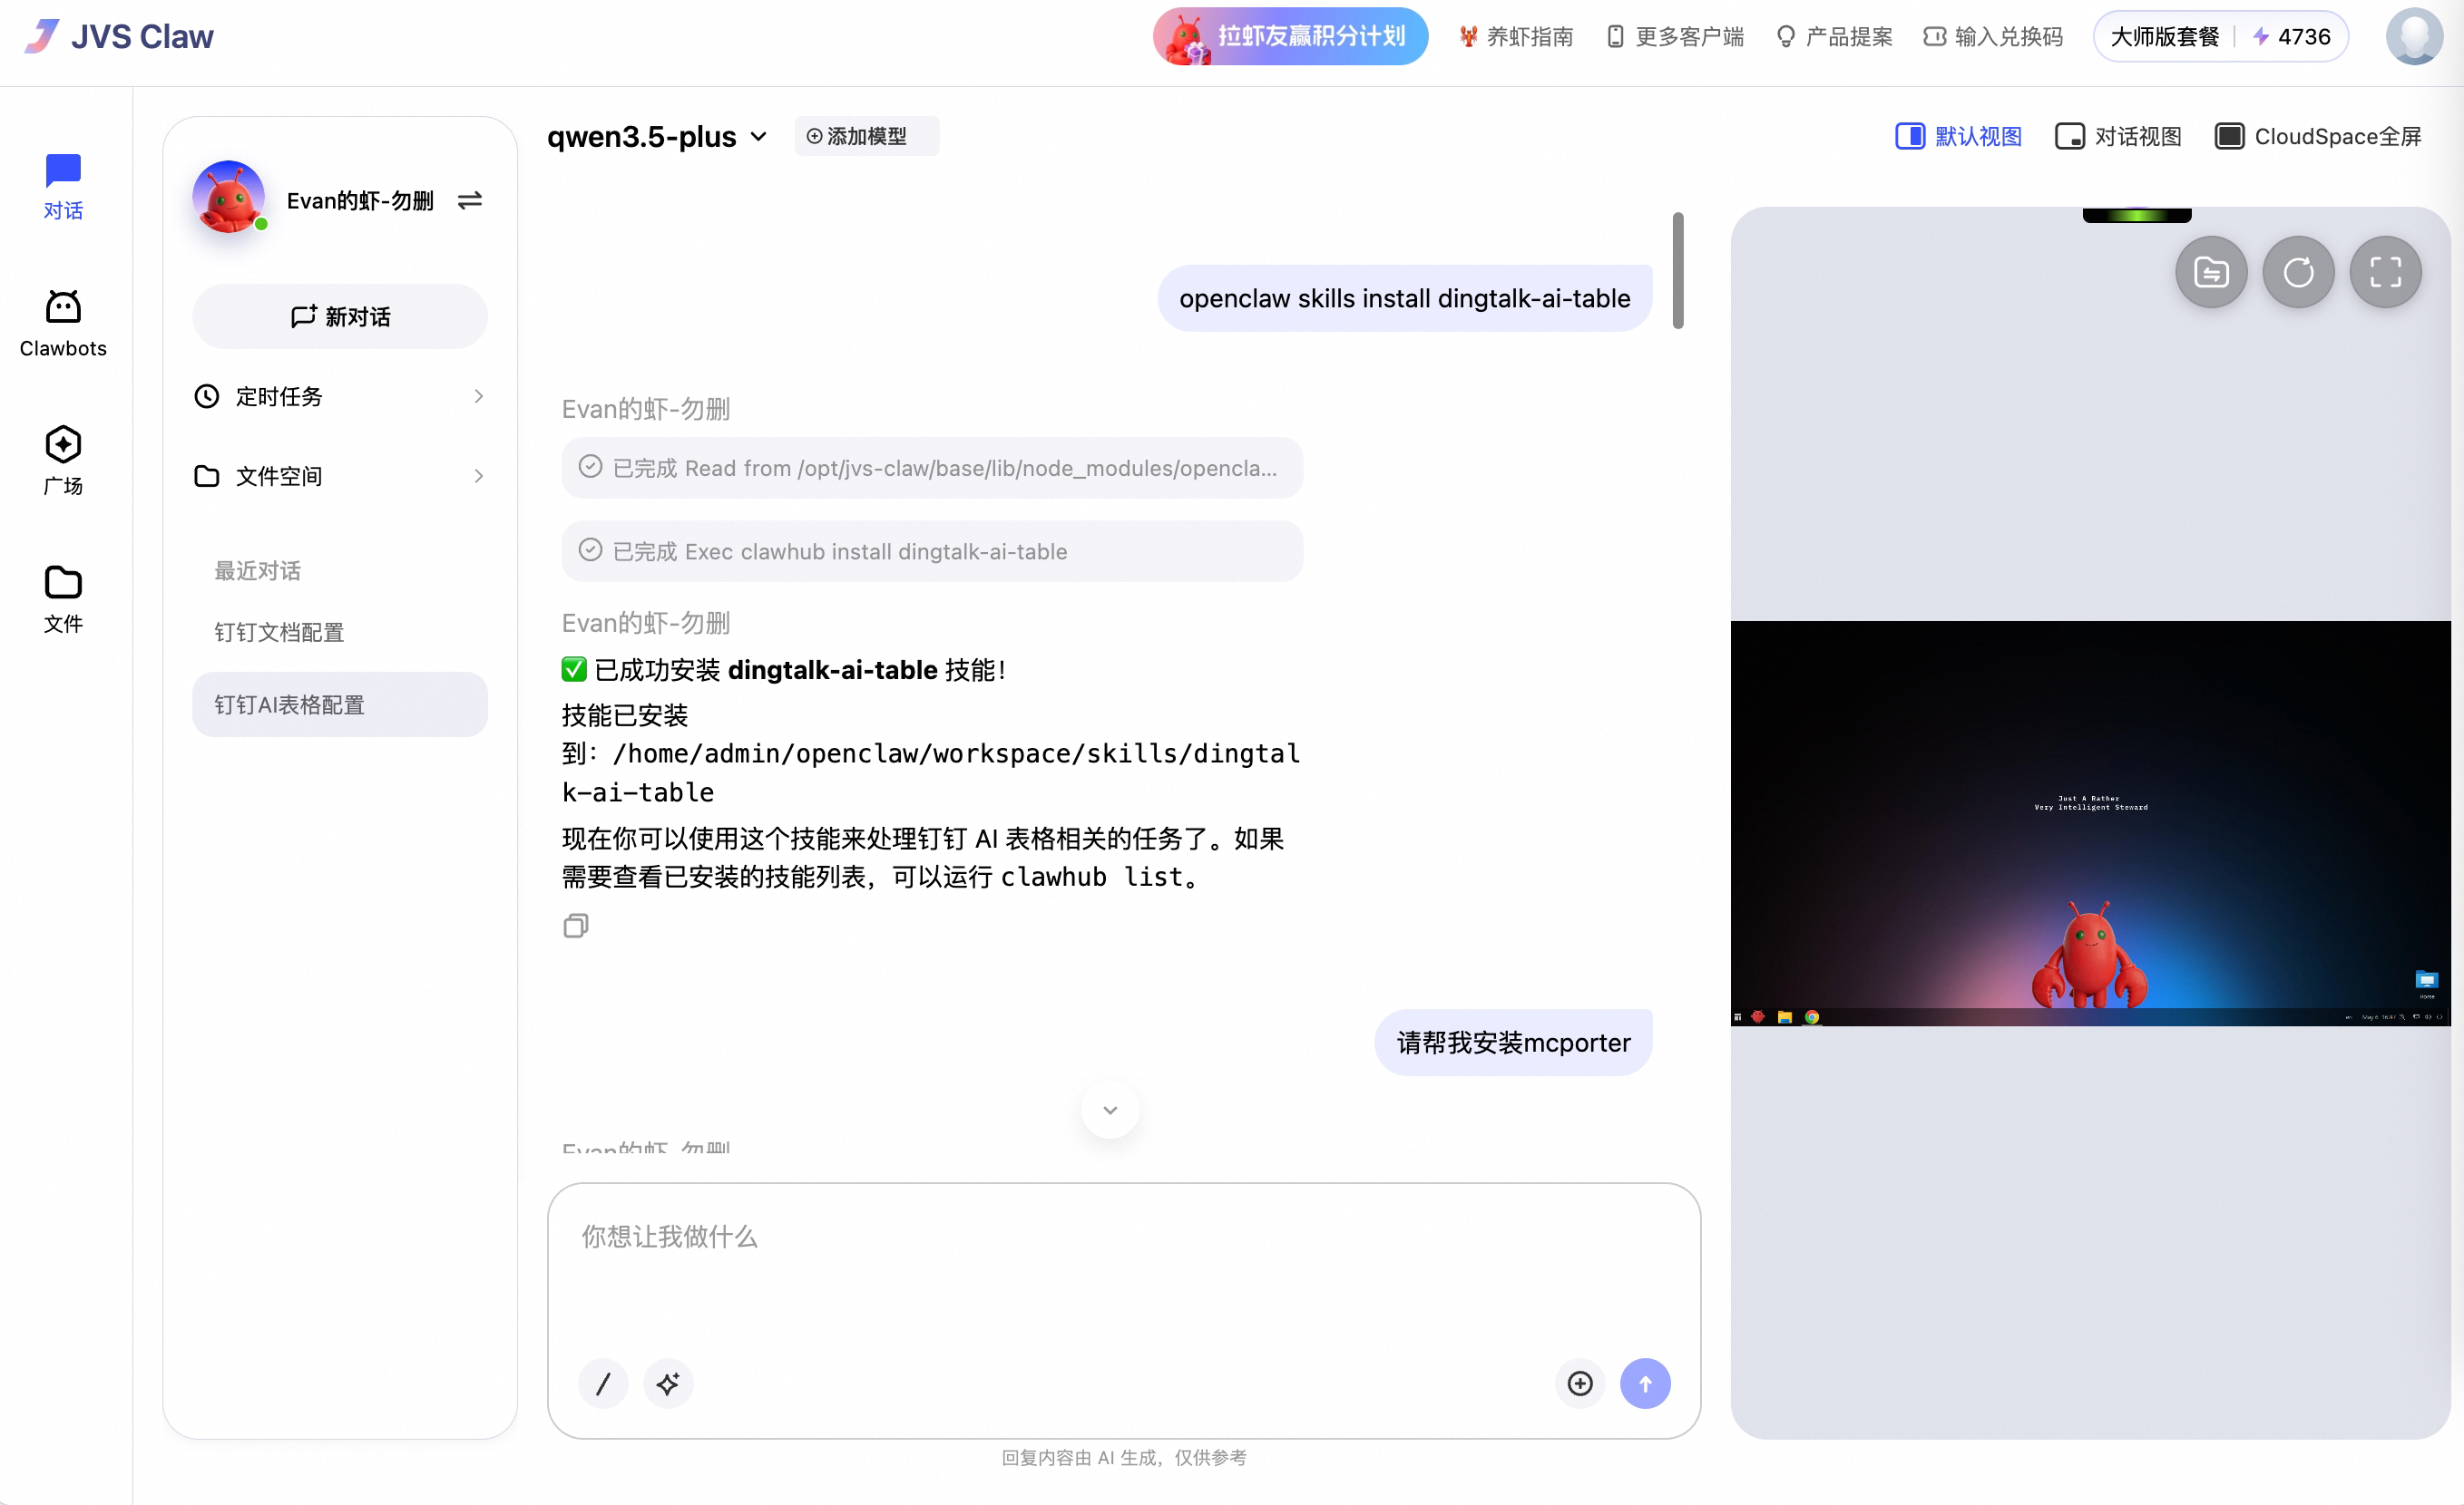Screen dimensions: 2464x1505
Task: Expand 文件空间 file space
Action: click(340, 476)
